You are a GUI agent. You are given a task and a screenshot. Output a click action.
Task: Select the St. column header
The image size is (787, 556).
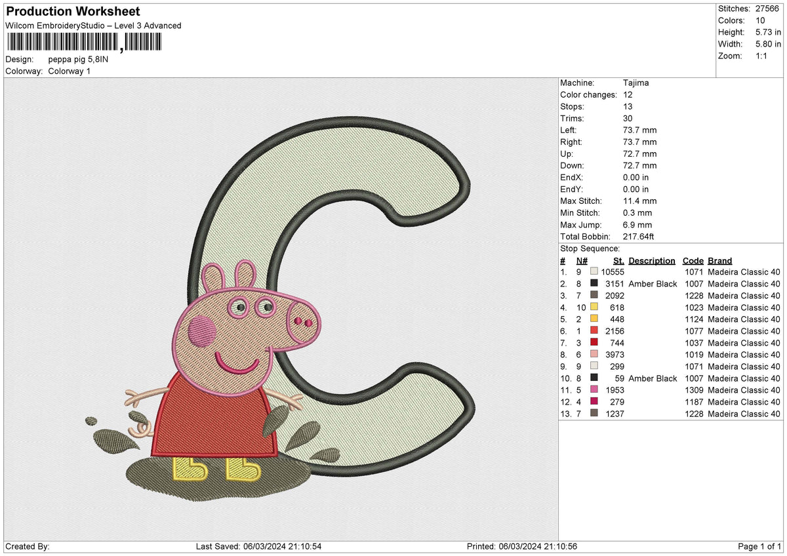tap(618, 261)
